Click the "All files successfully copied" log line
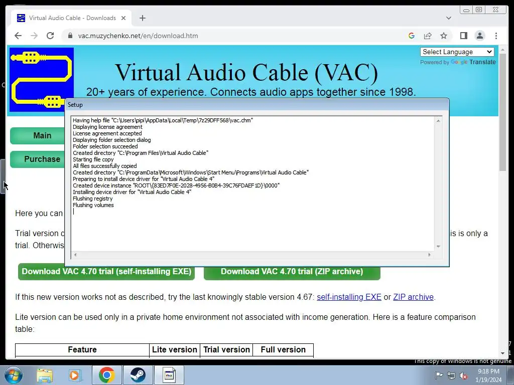This screenshot has width=514, height=385. coord(104,166)
